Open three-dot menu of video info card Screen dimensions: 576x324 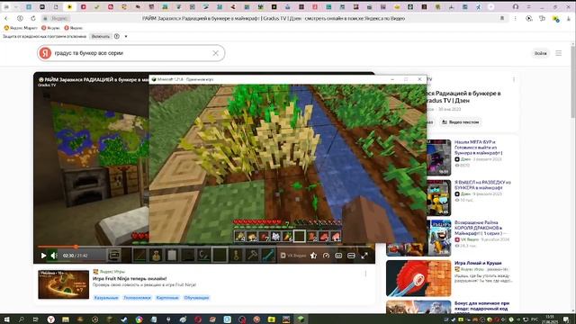(x=514, y=79)
